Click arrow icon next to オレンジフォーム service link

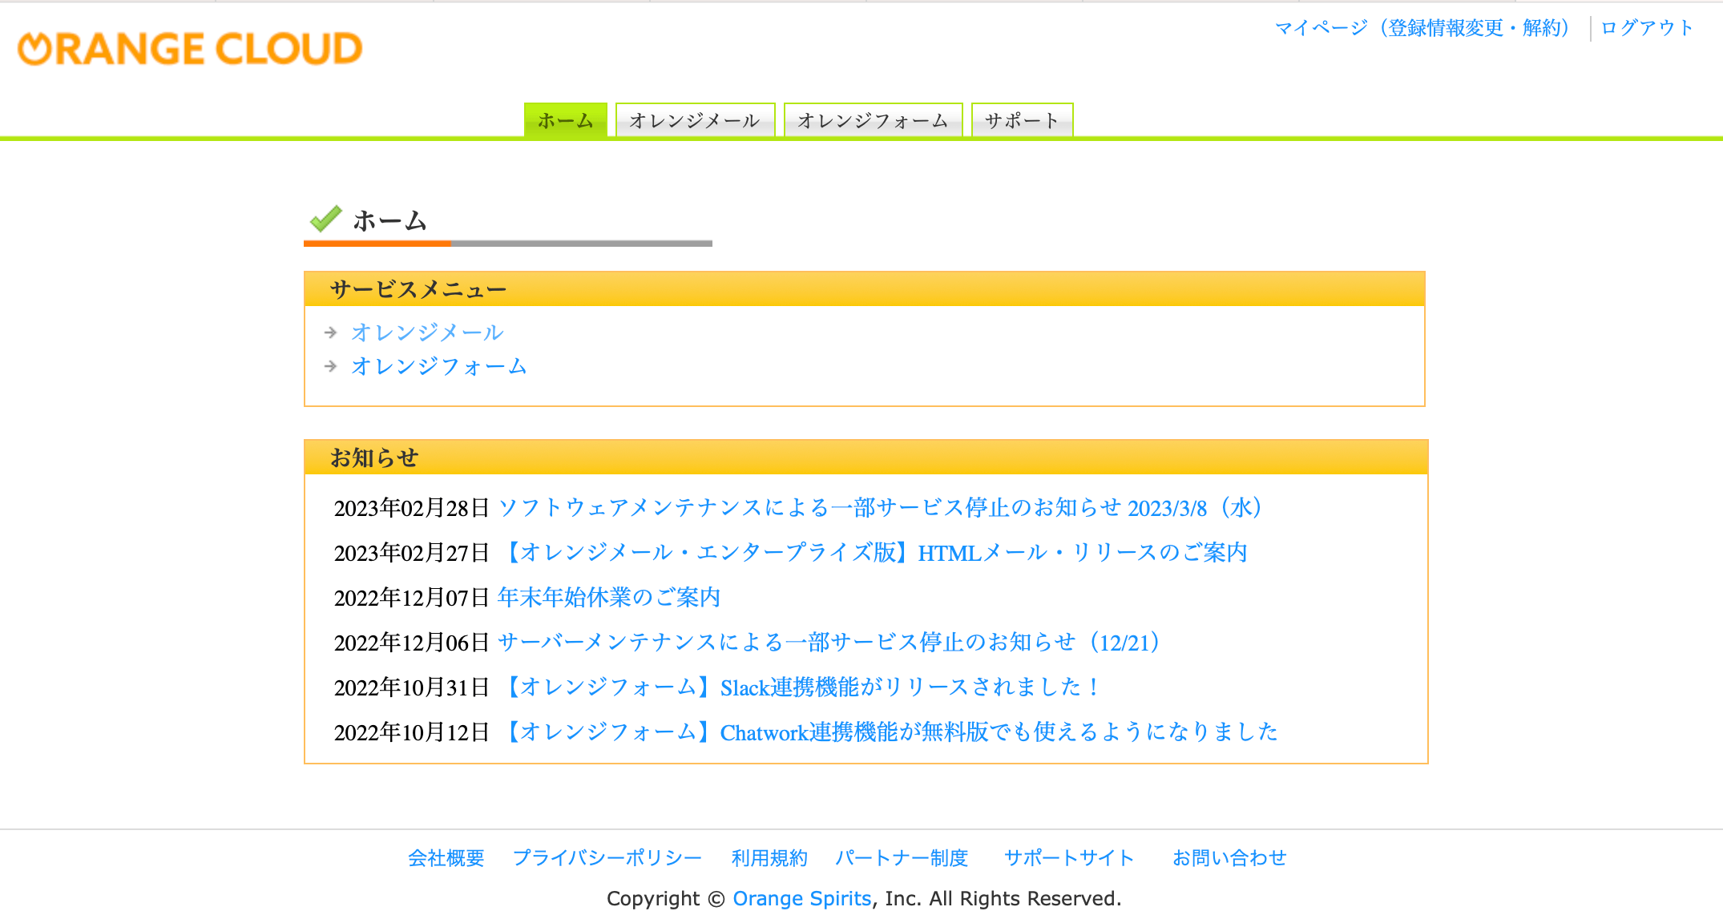click(331, 366)
